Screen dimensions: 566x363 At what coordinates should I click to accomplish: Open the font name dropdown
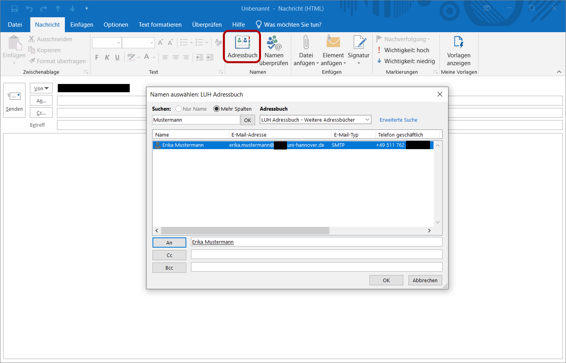pos(119,42)
